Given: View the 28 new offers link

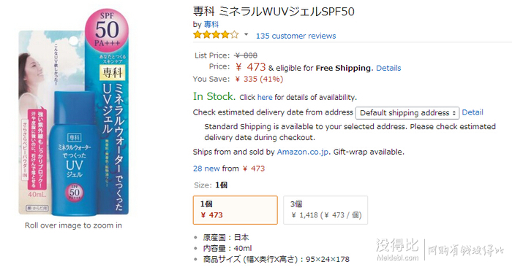Looking at the screenshot, I should [x=206, y=169].
